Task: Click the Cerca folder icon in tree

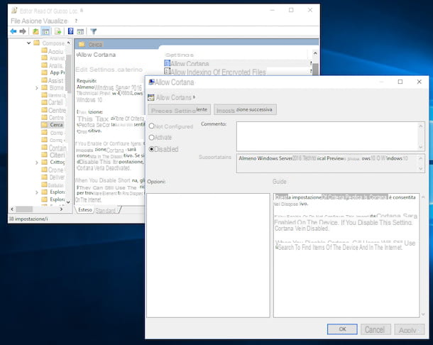Action: pos(44,124)
